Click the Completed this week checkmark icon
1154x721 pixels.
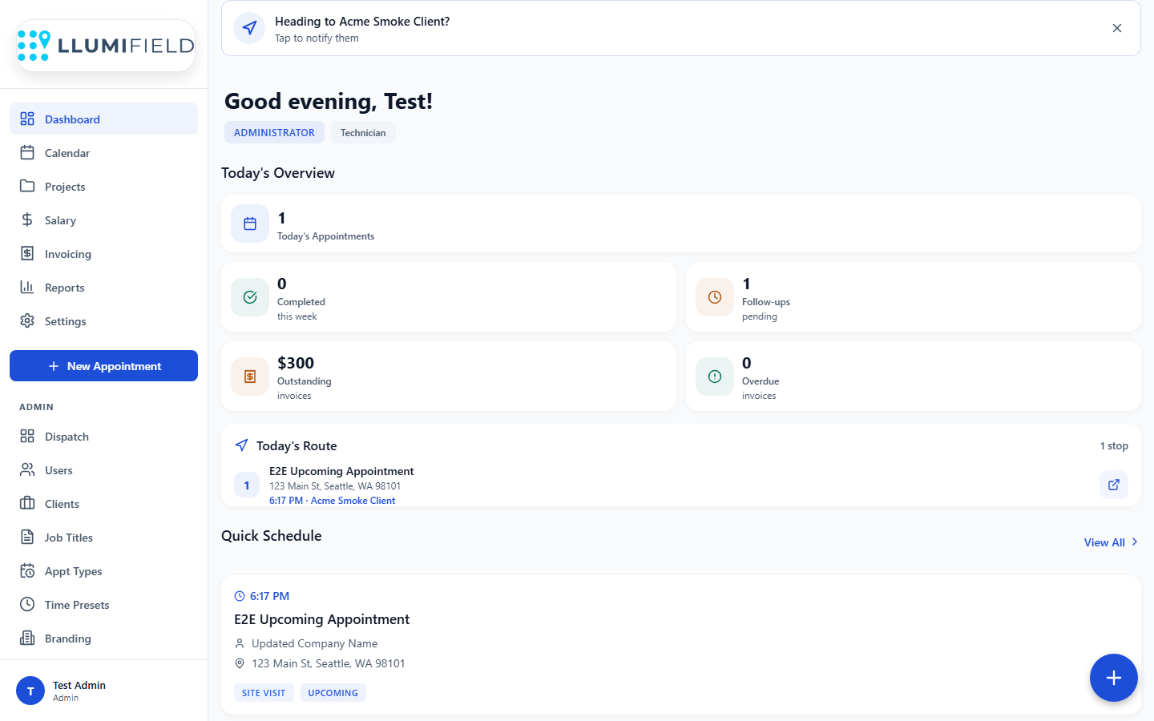[x=250, y=297]
